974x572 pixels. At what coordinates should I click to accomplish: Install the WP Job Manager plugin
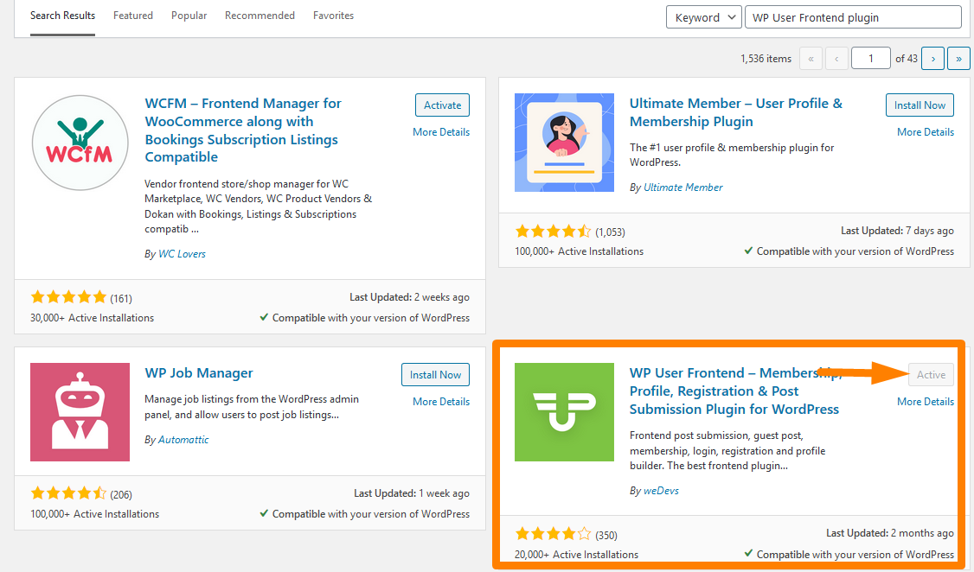435,375
